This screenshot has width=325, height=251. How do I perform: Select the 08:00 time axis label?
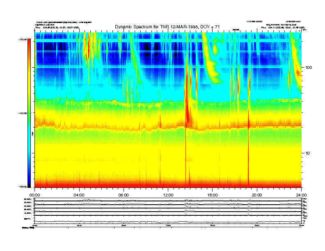(124, 195)
